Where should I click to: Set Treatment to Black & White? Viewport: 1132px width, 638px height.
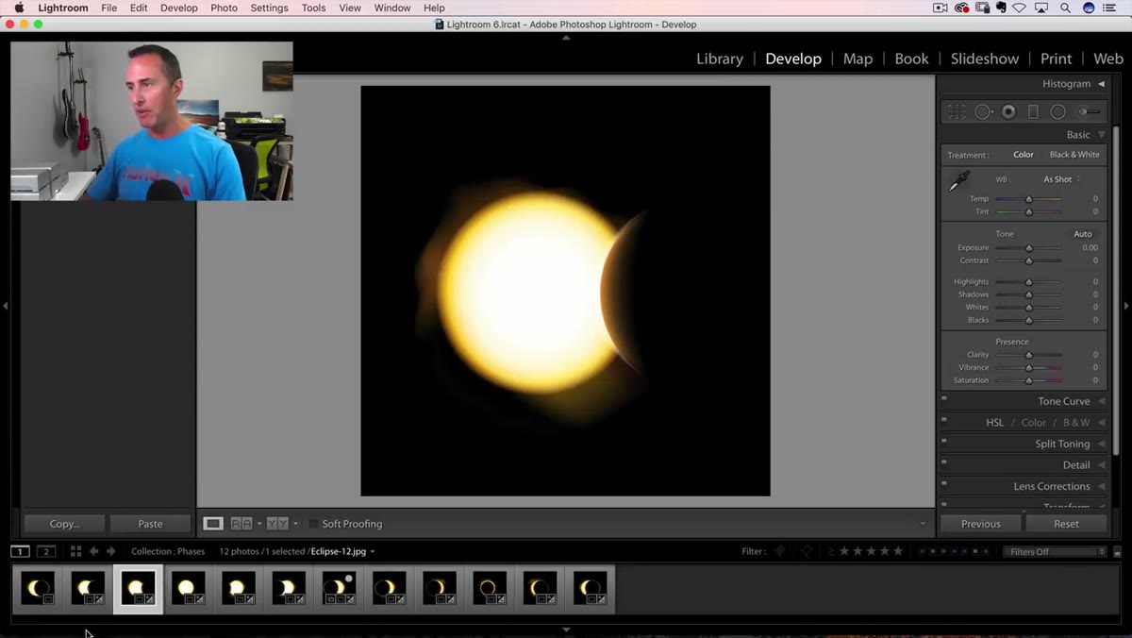click(1074, 155)
